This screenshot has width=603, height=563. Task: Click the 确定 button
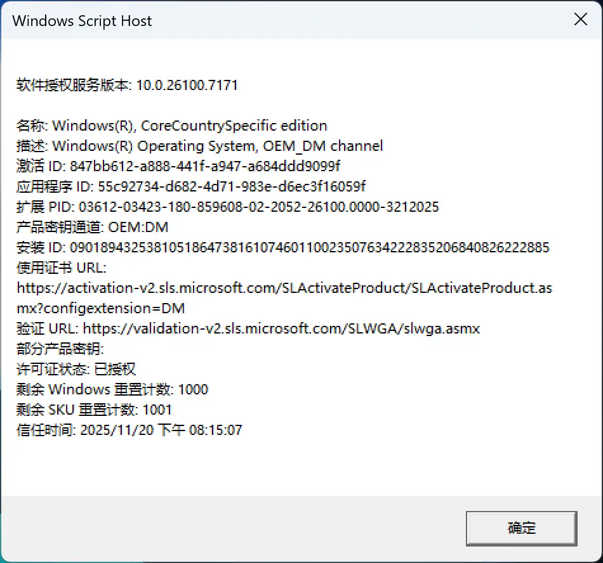(521, 528)
